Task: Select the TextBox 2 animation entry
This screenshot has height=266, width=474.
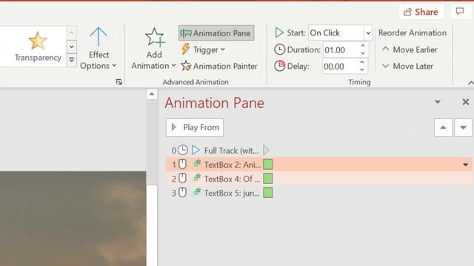Action: click(319, 164)
